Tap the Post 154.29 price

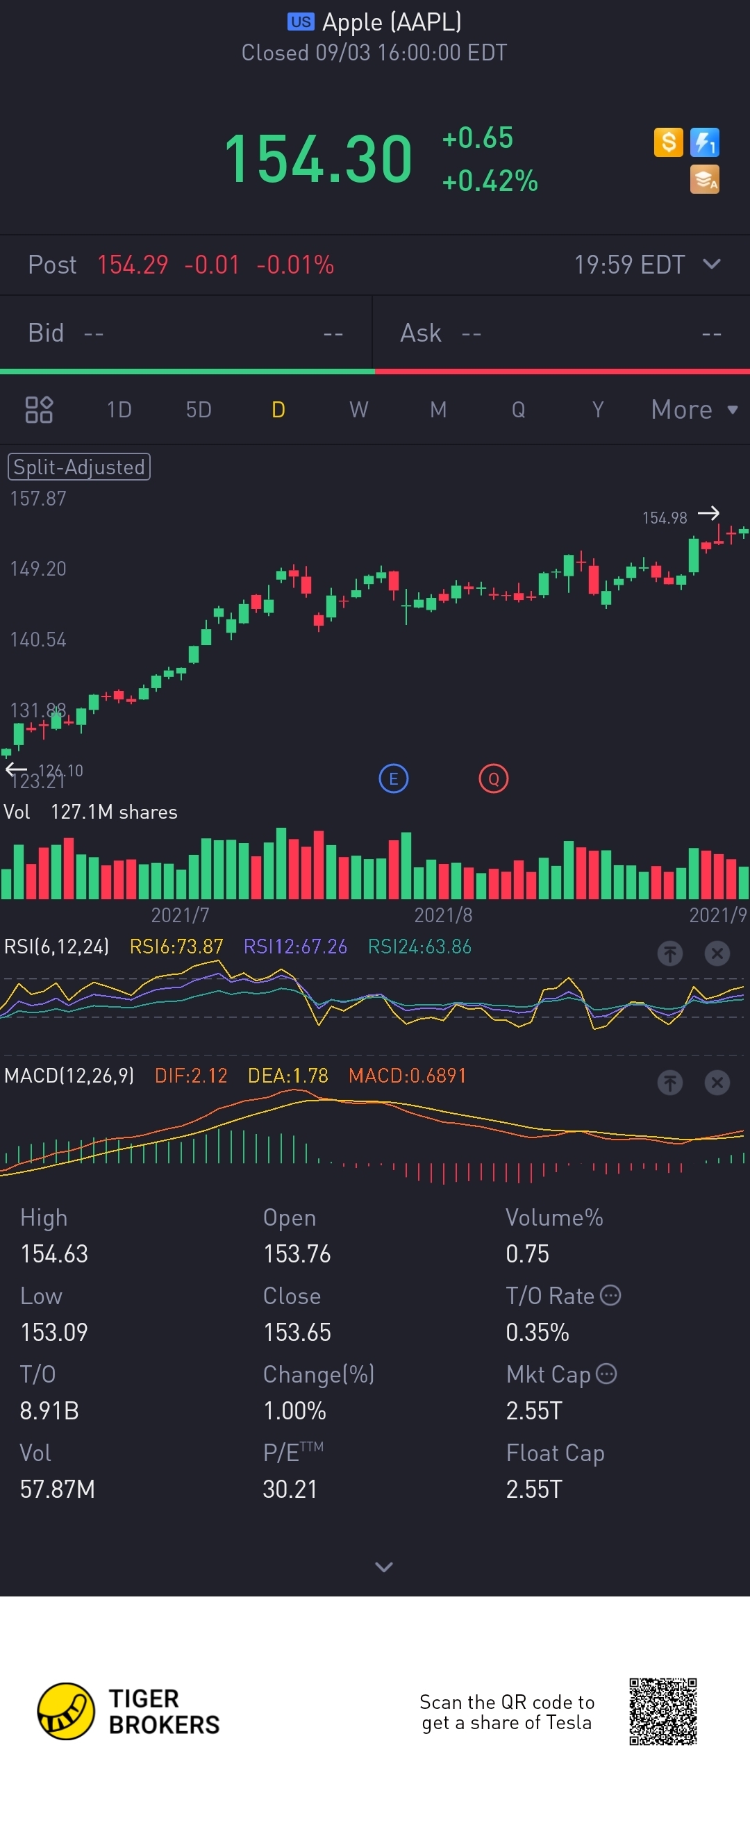pyautogui.click(x=133, y=265)
